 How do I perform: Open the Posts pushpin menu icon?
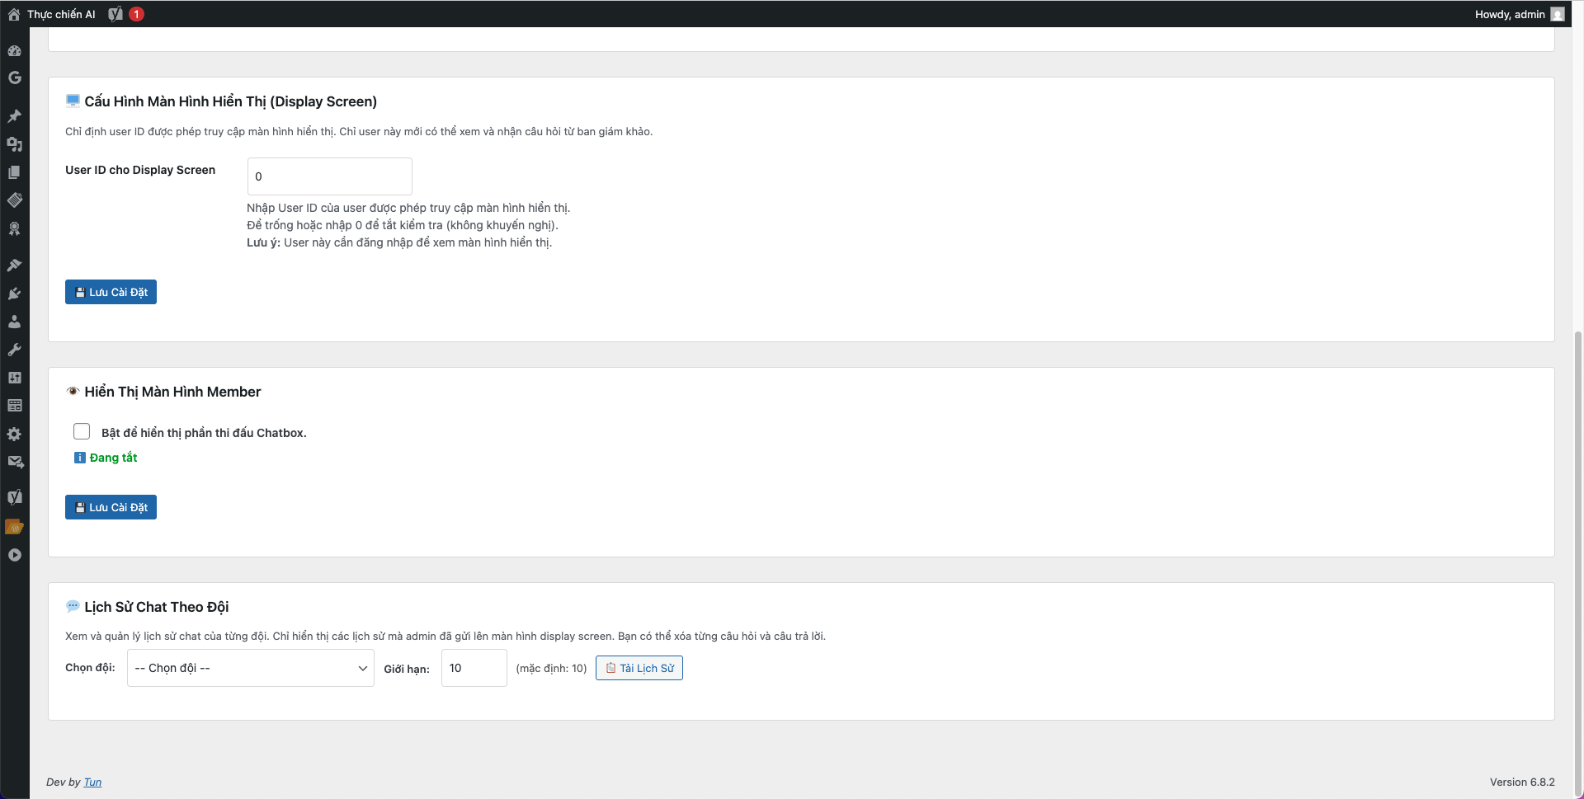coord(14,116)
